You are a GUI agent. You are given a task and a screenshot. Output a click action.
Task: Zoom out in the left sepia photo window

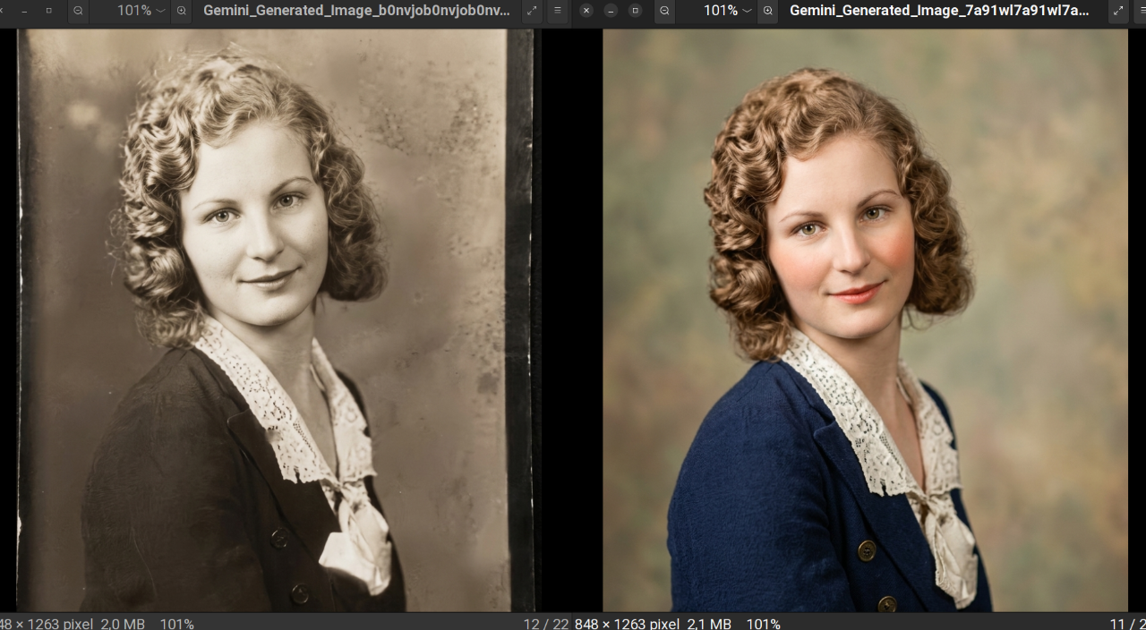click(79, 11)
